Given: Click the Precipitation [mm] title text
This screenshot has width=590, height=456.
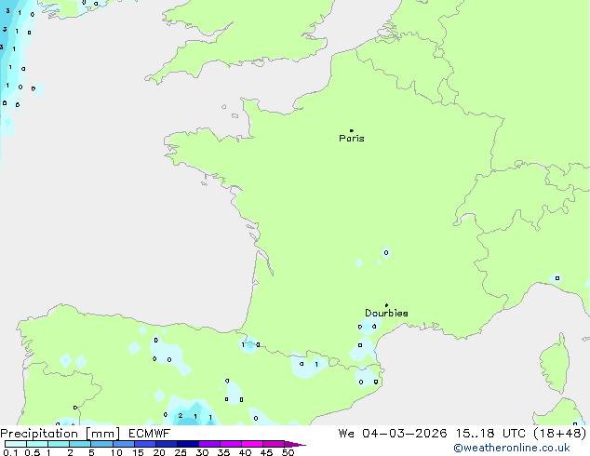Looking at the screenshot, I should pos(60,433).
